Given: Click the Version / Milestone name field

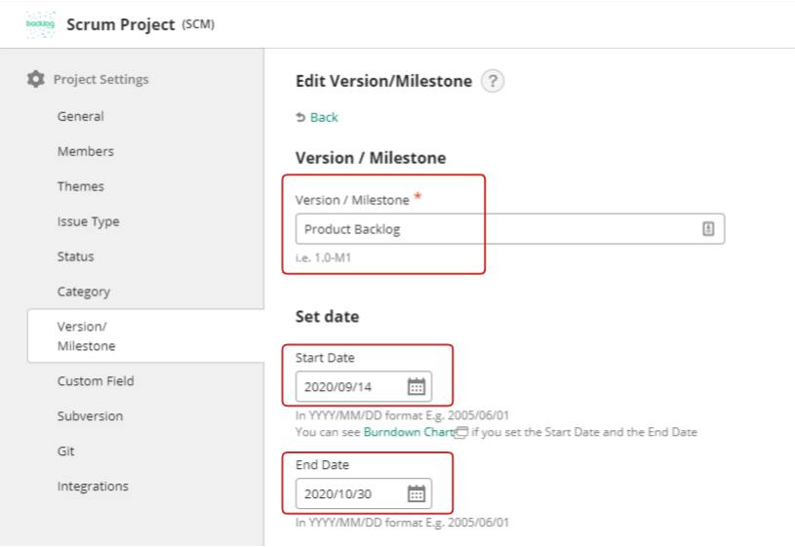Looking at the screenshot, I should point(497,229).
